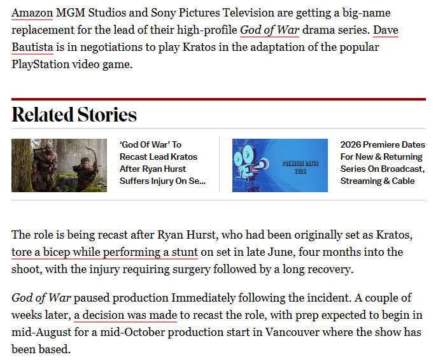Click the italic God of War link
Image resolution: width=438 pixels, height=364 pixels.
(x=269, y=30)
